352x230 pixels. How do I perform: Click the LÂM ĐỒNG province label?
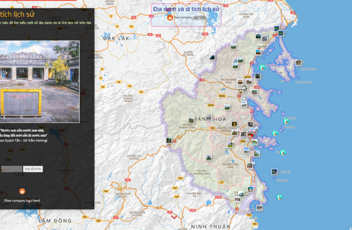(55, 221)
